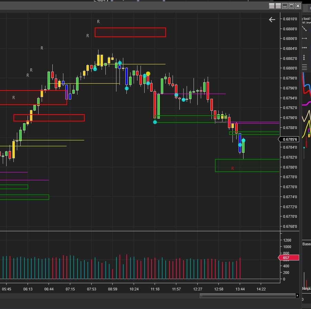Select the yellow dot marker near 0.6798

148,74
